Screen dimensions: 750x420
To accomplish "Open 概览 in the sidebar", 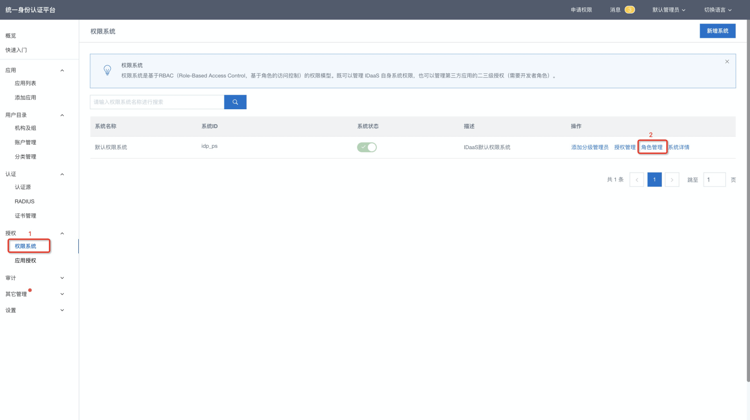I will click(x=11, y=35).
